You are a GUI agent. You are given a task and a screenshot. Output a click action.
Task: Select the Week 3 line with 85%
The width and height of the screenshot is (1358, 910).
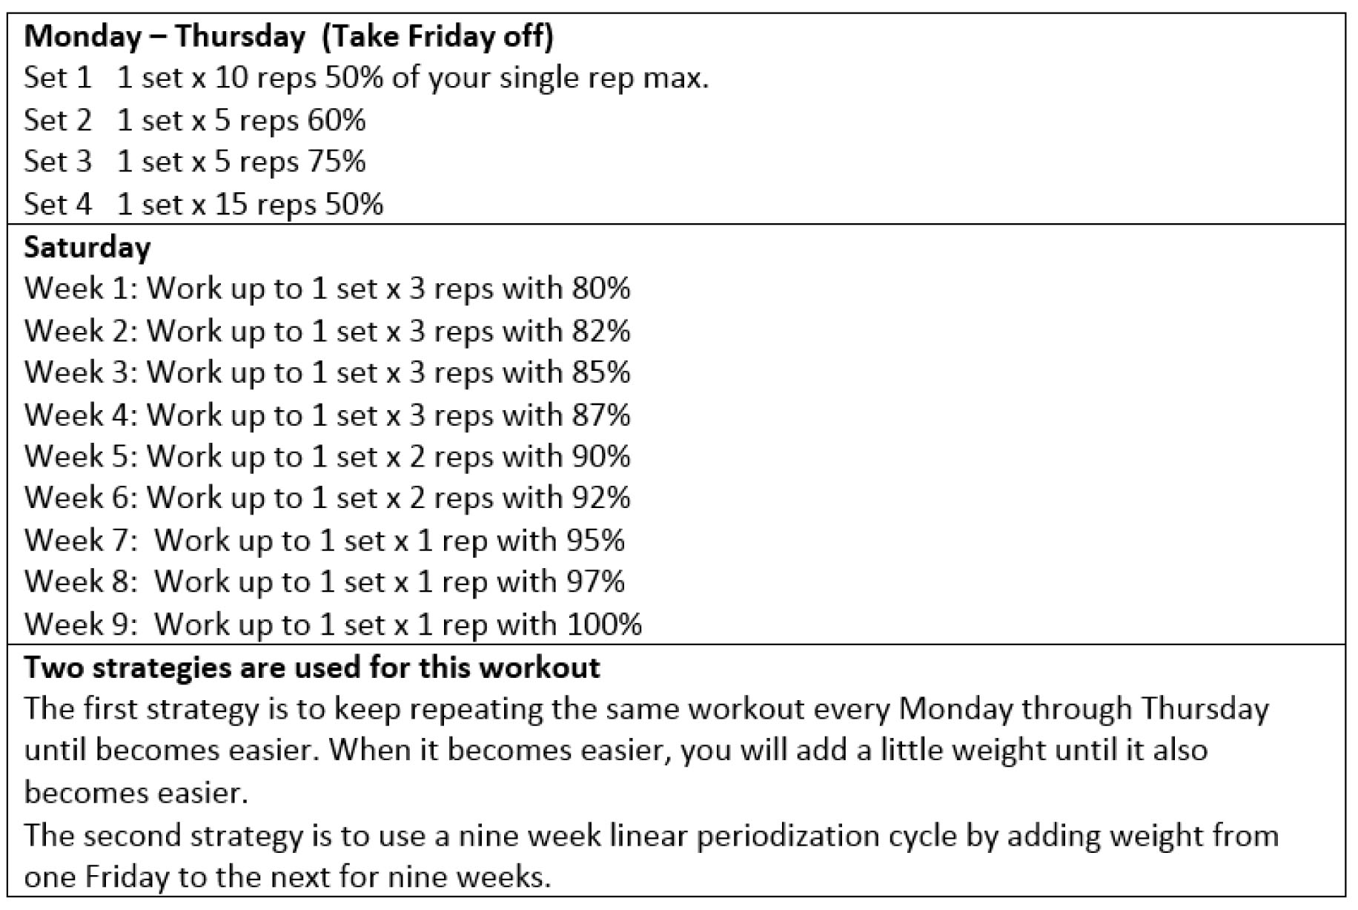click(327, 372)
